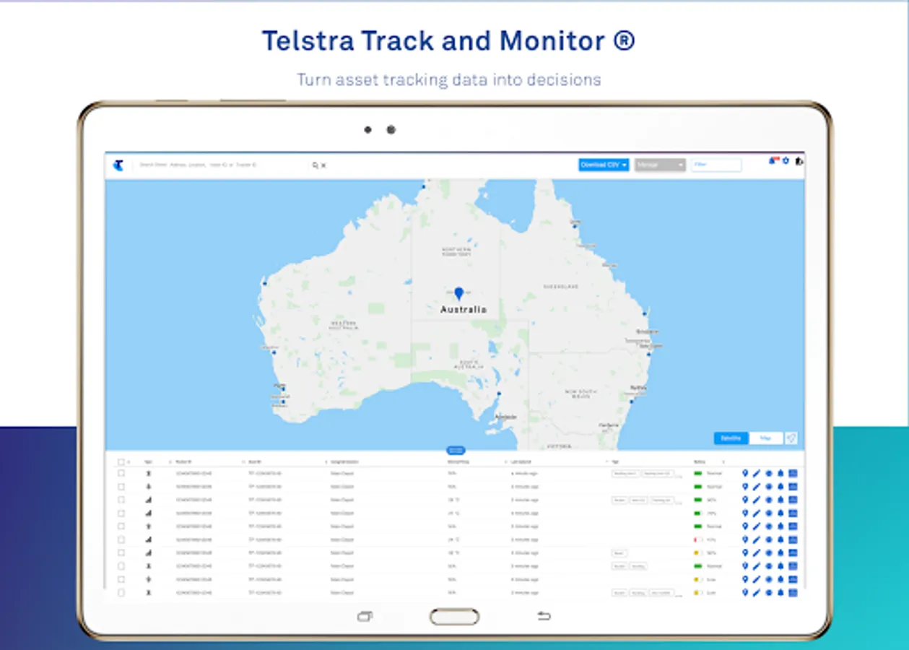Tick the checkbox of the last visible table row

tap(121, 592)
